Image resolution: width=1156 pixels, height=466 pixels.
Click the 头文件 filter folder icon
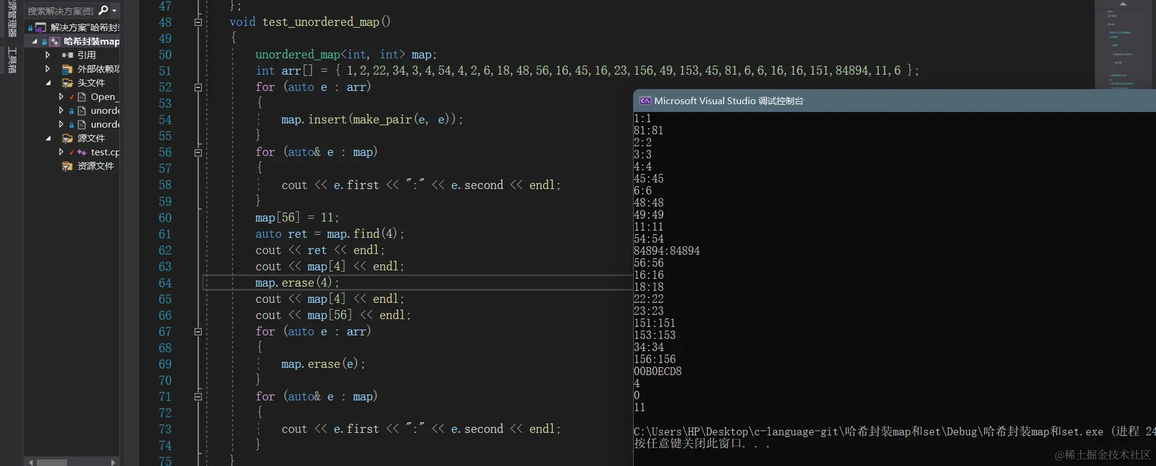point(67,83)
